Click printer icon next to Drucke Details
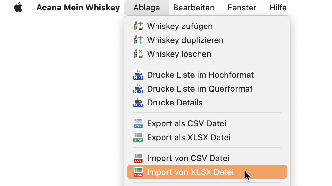Image resolution: width=332 pixels, height=186 pixels. [138, 103]
